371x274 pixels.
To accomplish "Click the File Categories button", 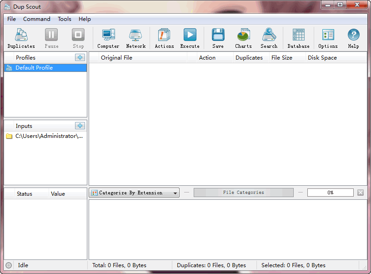I will click(244, 193).
